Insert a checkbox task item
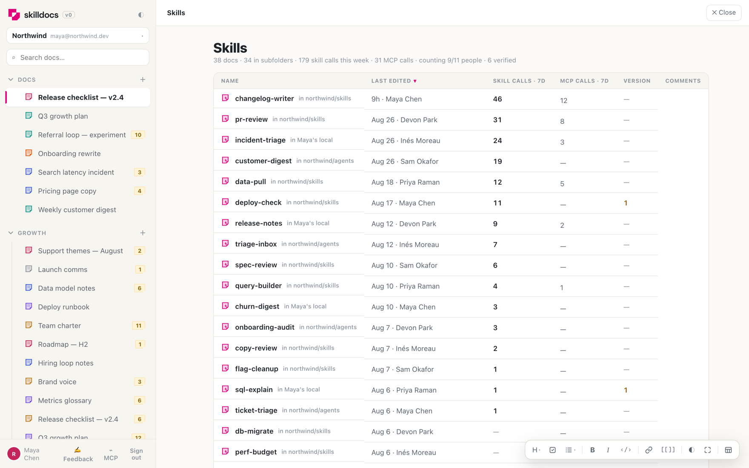Viewport: 749px width, 468px height. click(x=552, y=450)
